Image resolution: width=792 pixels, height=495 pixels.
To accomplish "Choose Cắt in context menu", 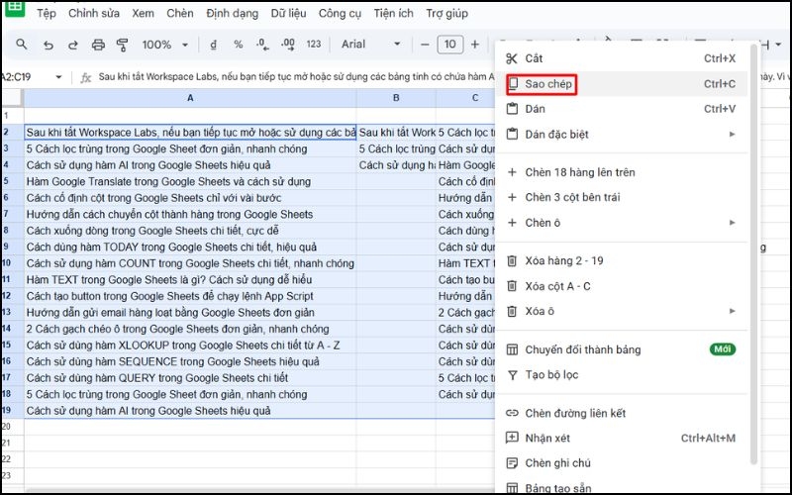I will point(621,58).
